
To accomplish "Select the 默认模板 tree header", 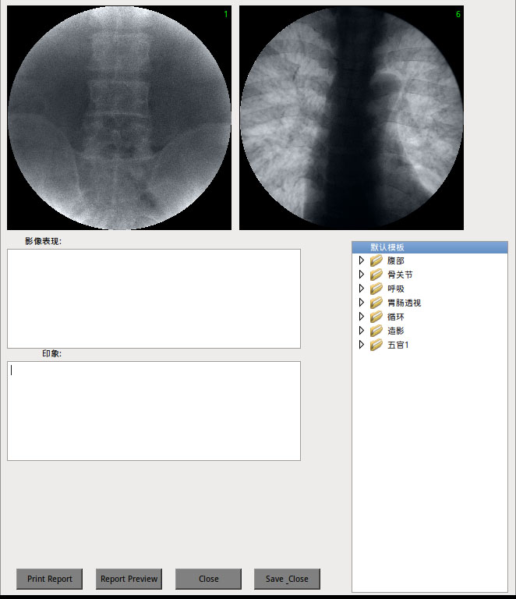I will 387,247.
